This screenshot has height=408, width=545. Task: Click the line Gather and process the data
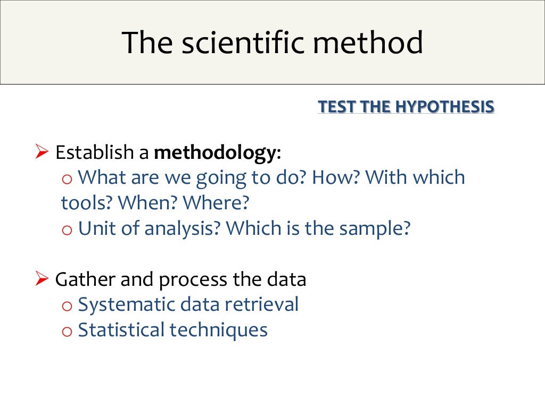tap(181, 279)
